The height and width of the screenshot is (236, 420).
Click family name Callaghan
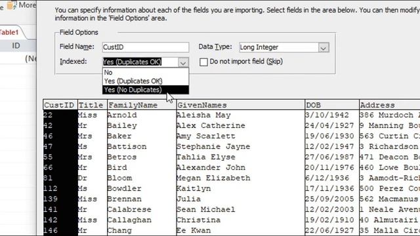click(x=129, y=220)
